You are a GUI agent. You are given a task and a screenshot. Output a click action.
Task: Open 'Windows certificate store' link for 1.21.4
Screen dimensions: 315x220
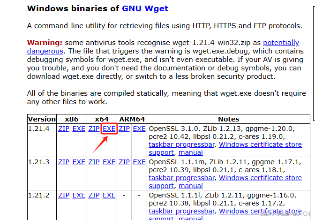tap(260, 144)
